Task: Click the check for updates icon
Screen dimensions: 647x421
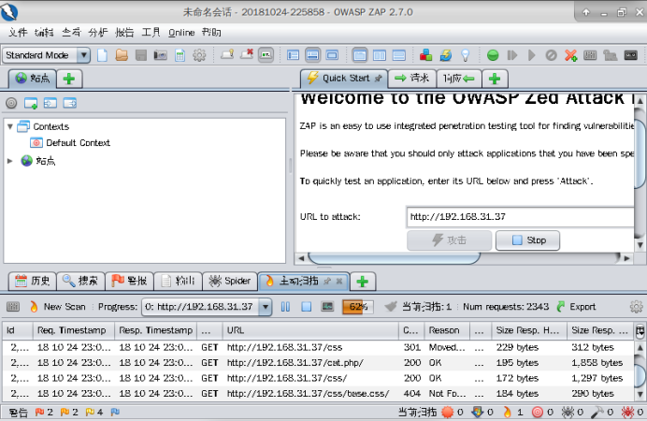Action: [x=446, y=55]
